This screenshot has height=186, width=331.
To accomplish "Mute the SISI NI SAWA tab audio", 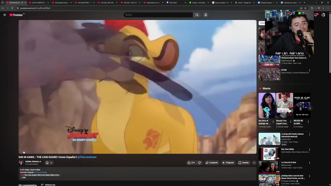I will (22, 3).
